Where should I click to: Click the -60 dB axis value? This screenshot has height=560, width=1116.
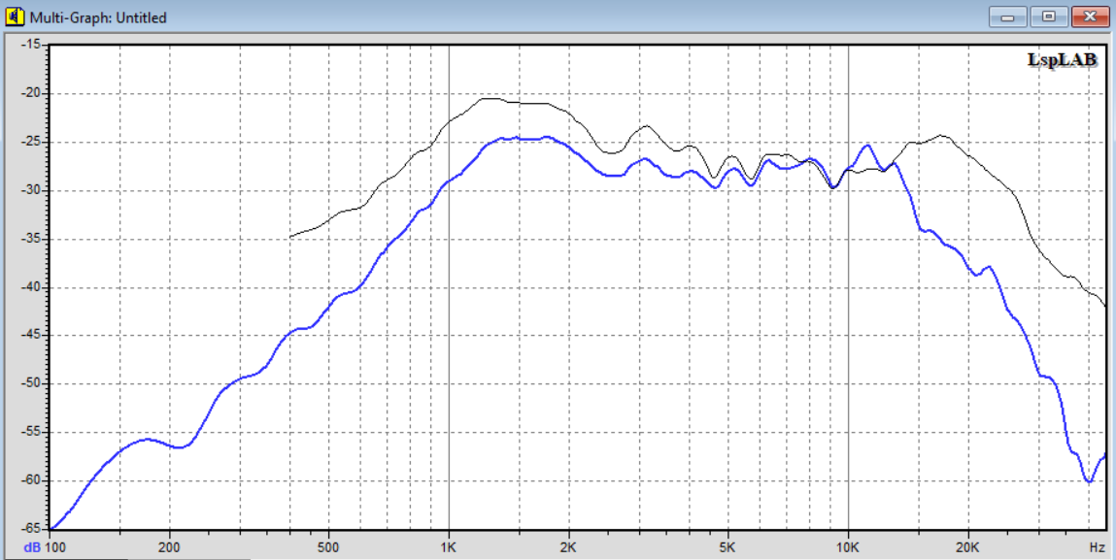pos(33,480)
